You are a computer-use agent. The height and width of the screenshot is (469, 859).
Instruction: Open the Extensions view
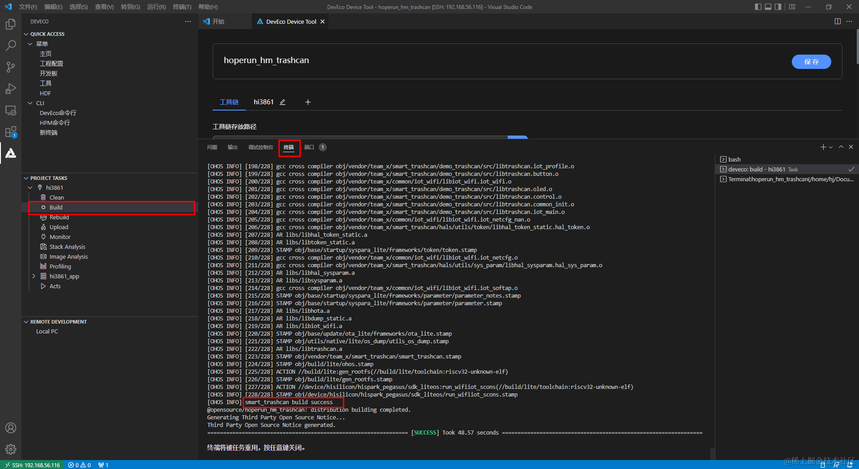11,132
